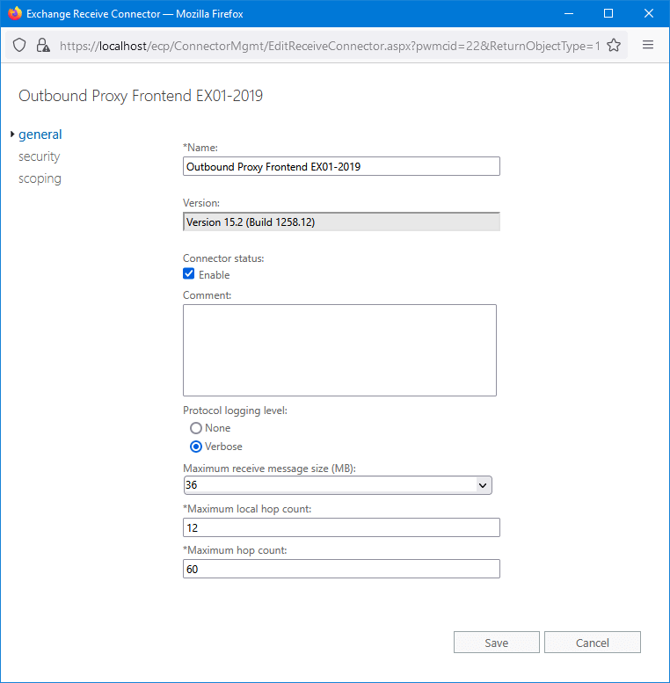
Task: Open the Maximum receive message size dropdown
Action: point(337,485)
